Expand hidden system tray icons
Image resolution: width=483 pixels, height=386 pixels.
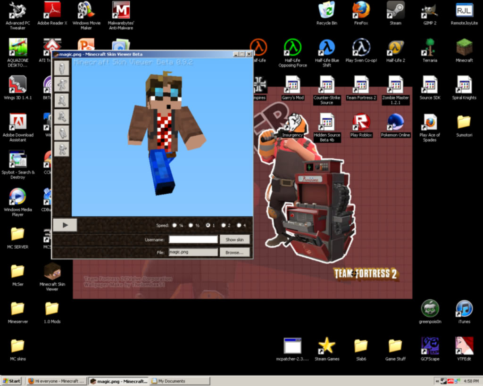click(x=437, y=381)
